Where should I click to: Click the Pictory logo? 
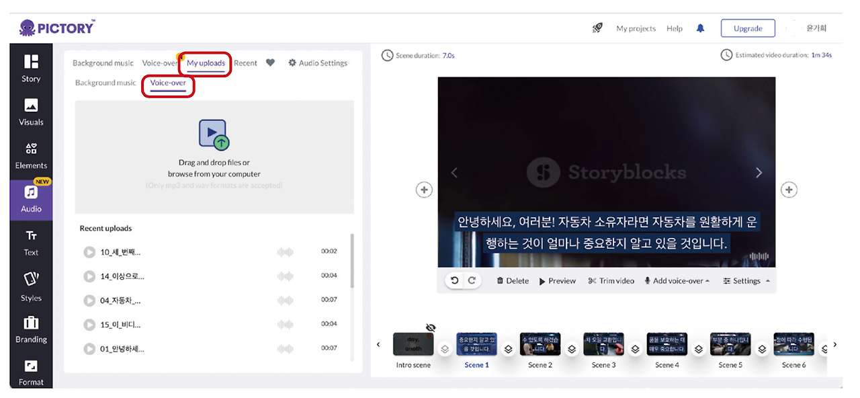[57, 28]
